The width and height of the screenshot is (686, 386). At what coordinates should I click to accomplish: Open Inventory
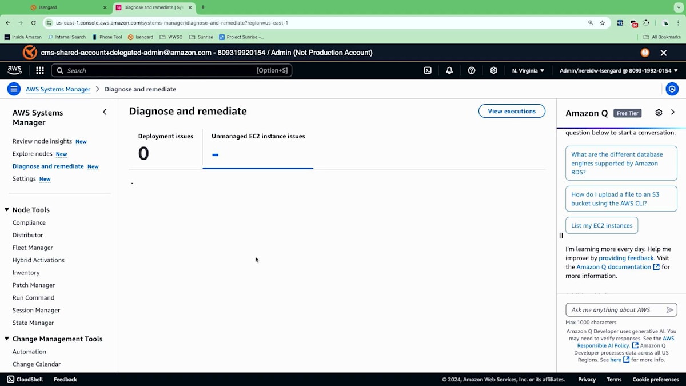coord(26,273)
